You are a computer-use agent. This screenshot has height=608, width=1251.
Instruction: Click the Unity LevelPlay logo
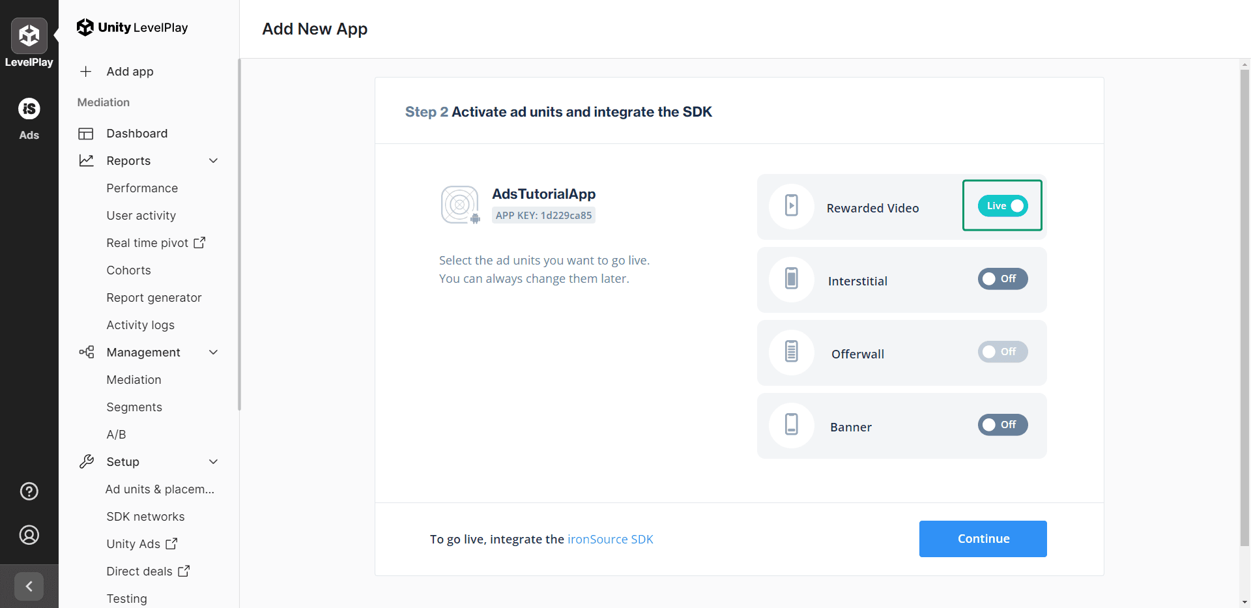pyautogui.click(x=132, y=27)
